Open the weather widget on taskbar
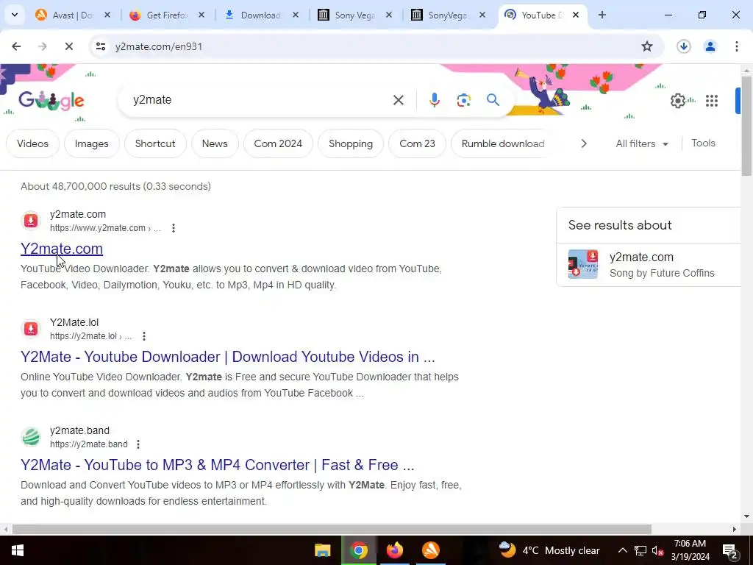Screen dimensions: 753x565 [549, 550]
